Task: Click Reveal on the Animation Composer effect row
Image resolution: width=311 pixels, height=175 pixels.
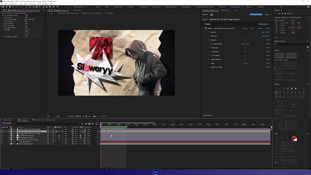Action: point(245,28)
